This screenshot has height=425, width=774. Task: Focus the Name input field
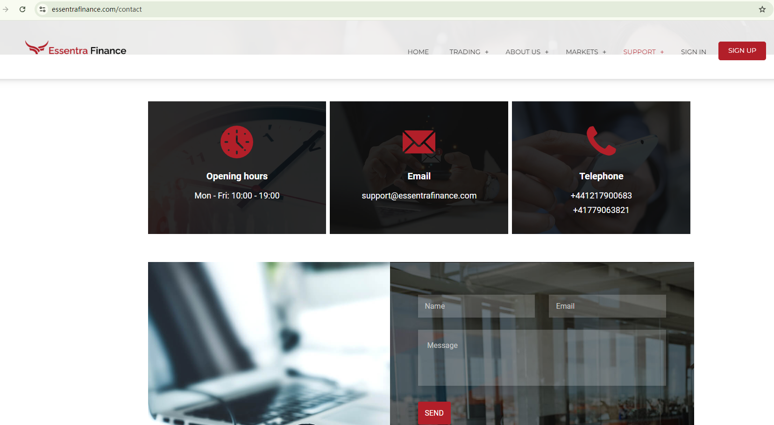pyautogui.click(x=476, y=306)
